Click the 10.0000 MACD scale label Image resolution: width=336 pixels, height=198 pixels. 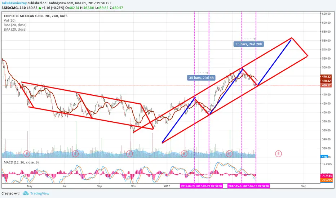(327, 164)
